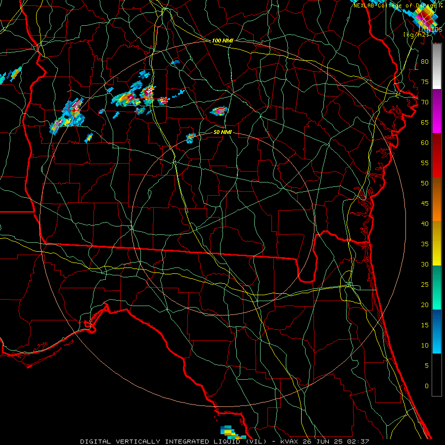Screen dimensions: 445x445
Task: Select the 35 value on the scale
Action: [x=425, y=244]
